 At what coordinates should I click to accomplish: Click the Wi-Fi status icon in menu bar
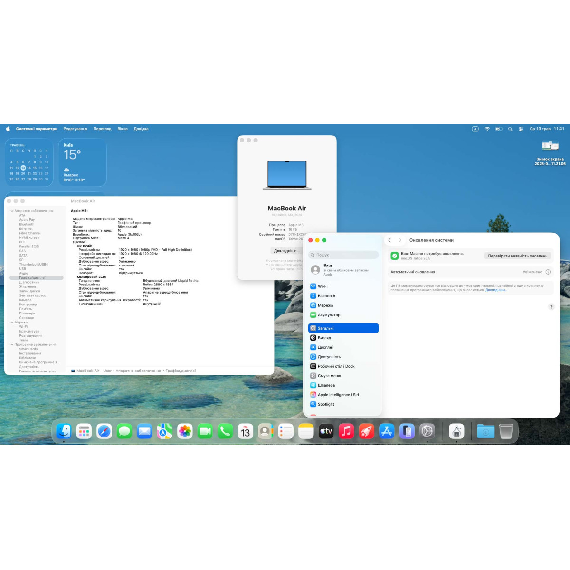[x=487, y=129]
